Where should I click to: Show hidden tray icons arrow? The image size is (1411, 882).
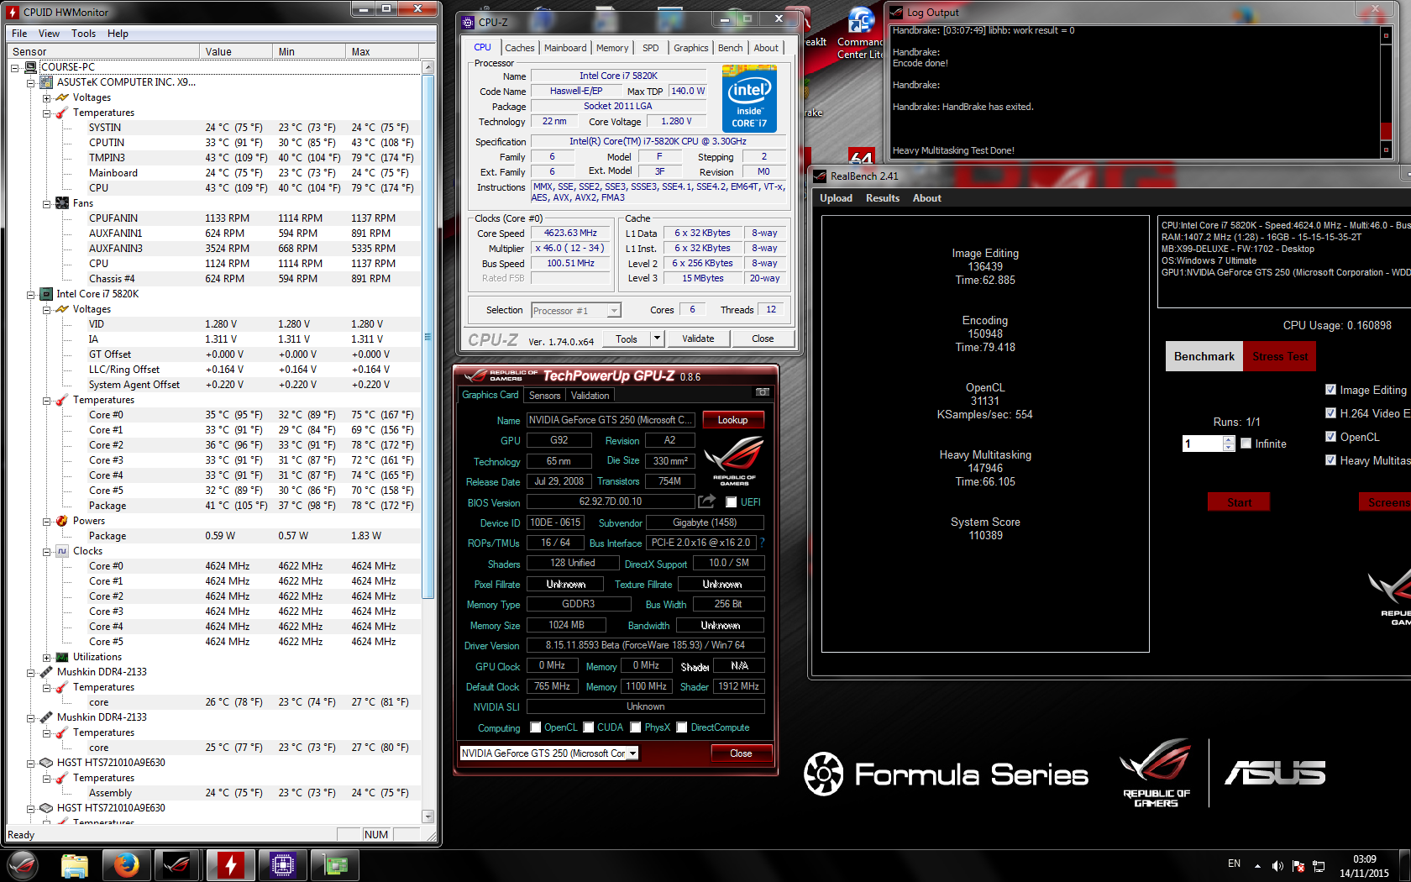1257,866
